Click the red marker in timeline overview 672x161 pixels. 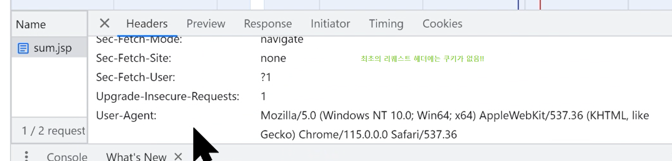pos(540,5)
